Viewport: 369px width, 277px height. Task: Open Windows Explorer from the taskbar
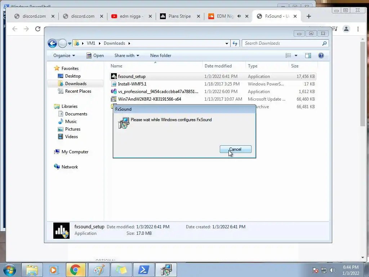click(32, 270)
